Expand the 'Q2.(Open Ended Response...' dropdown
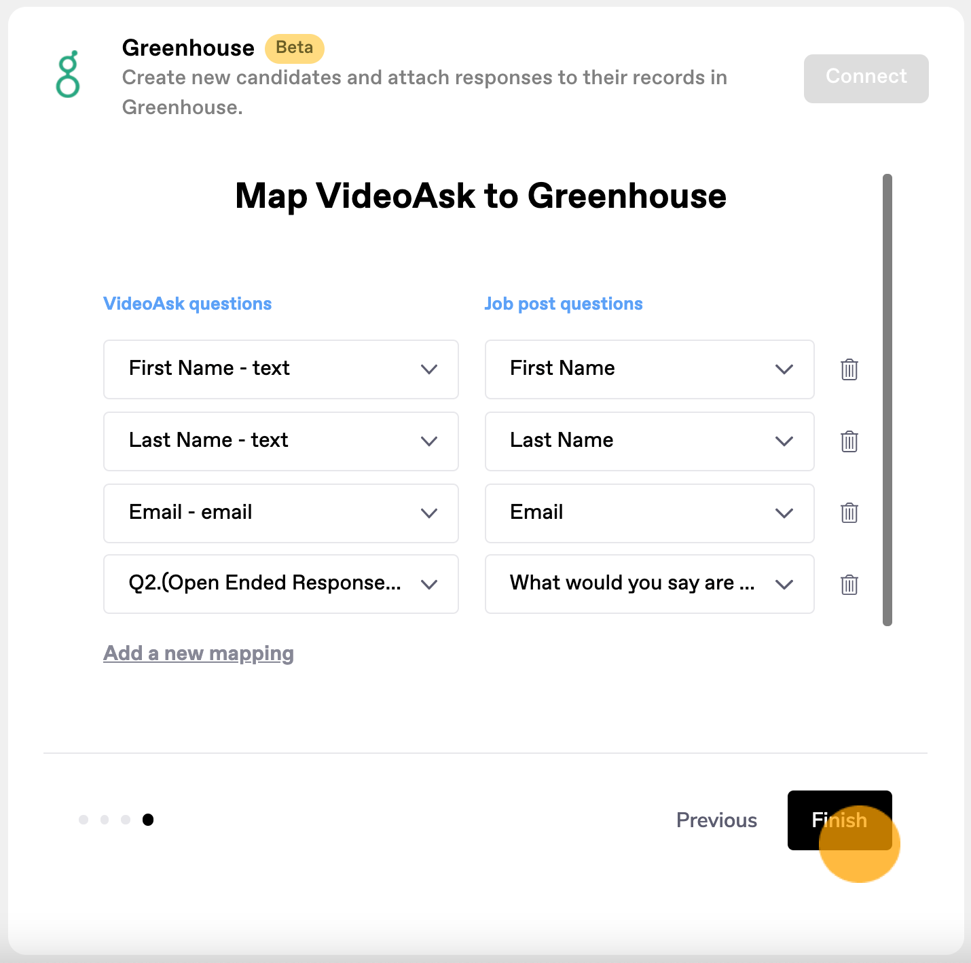The image size is (971, 963). [x=281, y=584]
